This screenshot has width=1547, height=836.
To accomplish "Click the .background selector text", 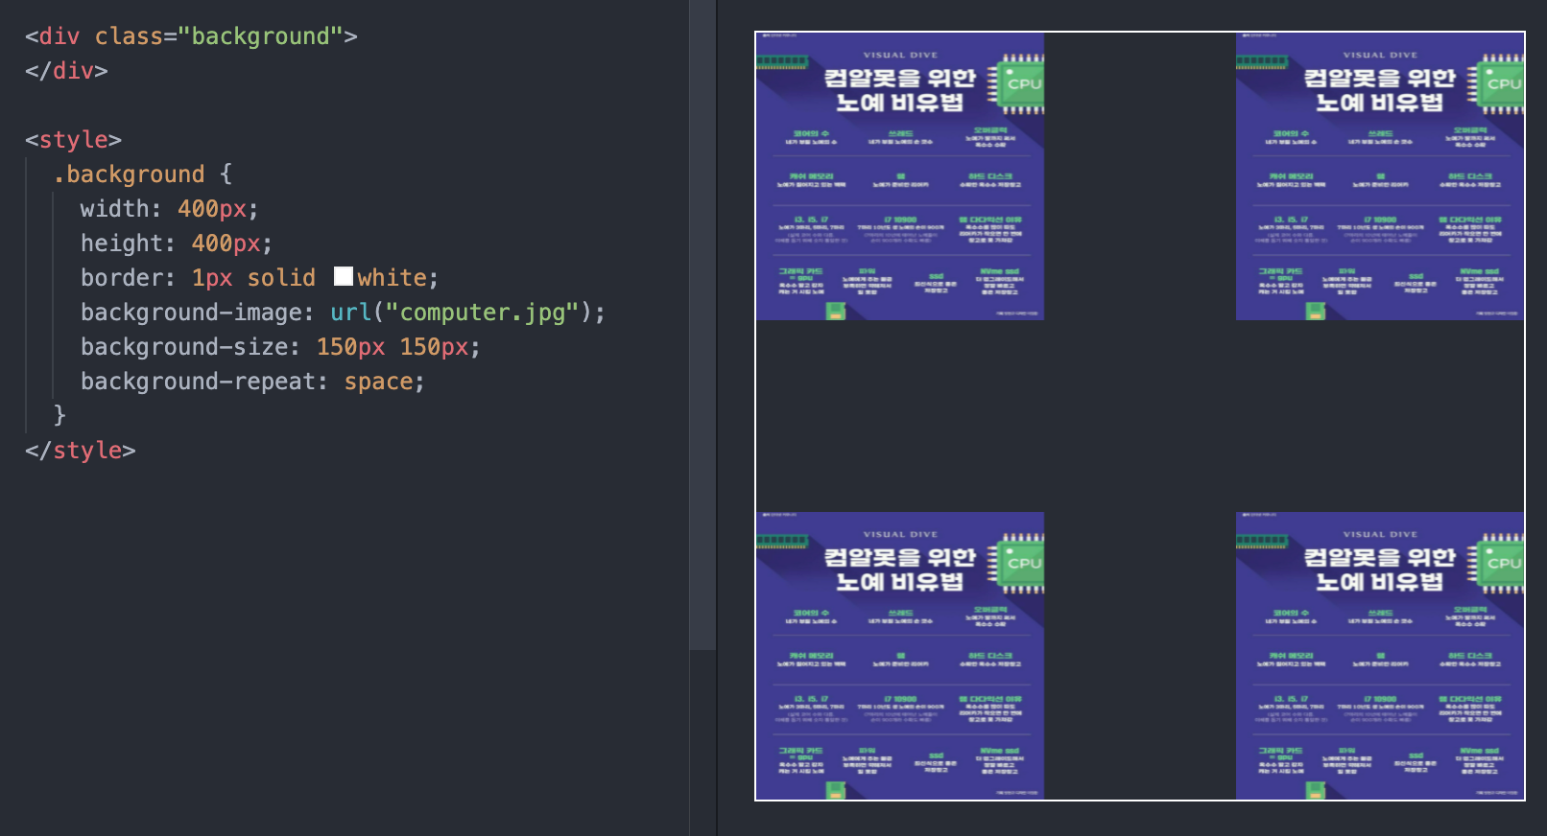I will (x=129, y=174).
